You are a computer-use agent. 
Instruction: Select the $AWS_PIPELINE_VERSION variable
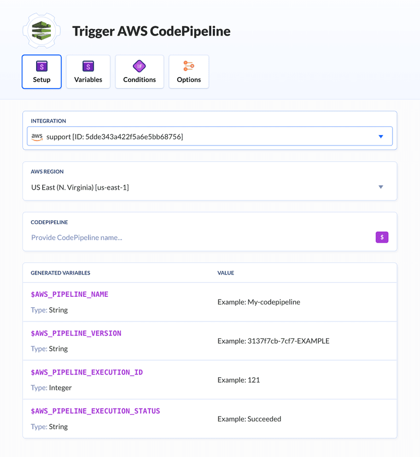click(x=76, y=333)
